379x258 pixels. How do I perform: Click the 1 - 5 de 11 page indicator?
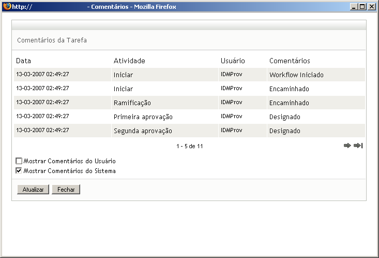click(x=189, y=146)
